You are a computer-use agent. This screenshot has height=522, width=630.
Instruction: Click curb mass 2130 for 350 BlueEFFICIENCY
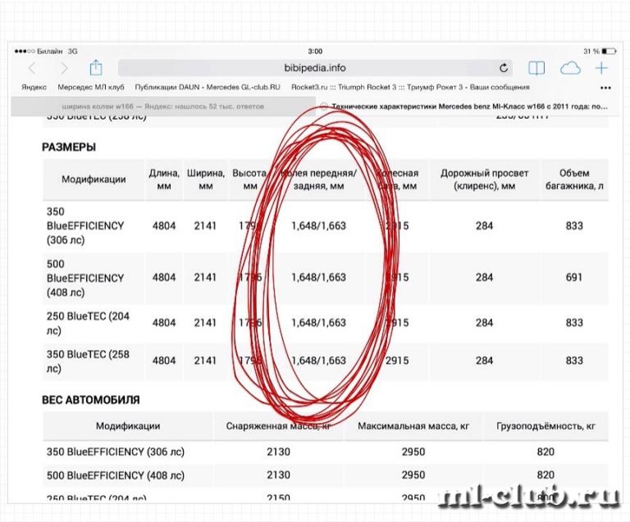(x=278, y=452)
